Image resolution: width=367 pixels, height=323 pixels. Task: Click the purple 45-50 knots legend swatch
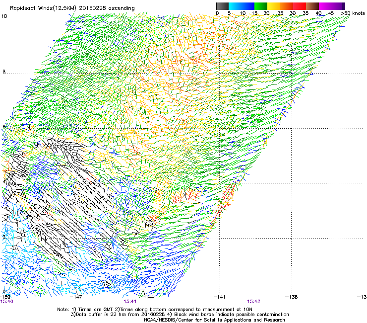pos(338,6)
